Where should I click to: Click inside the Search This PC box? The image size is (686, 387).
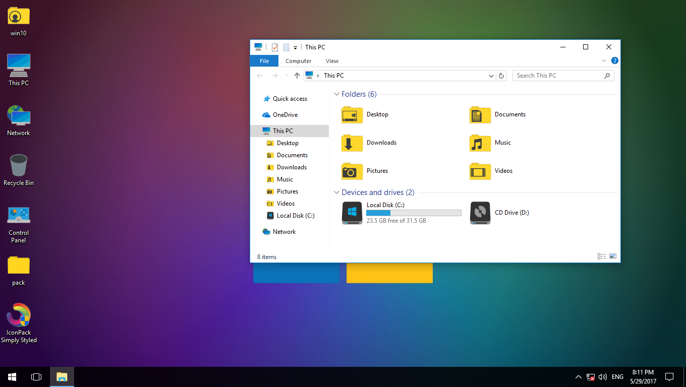[x=555, y=75]
